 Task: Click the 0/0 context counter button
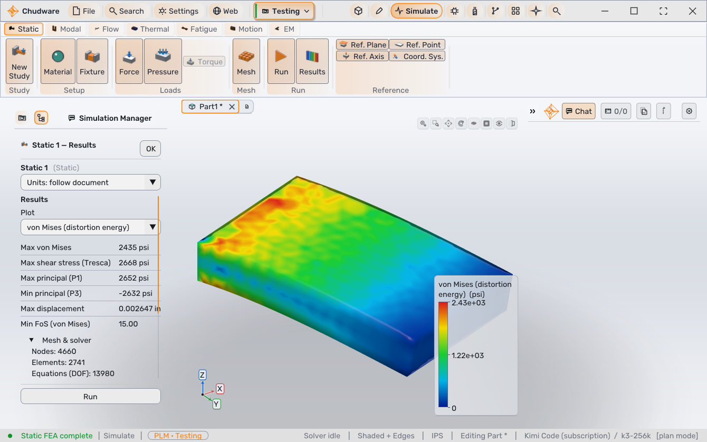(x=616, y=111)
